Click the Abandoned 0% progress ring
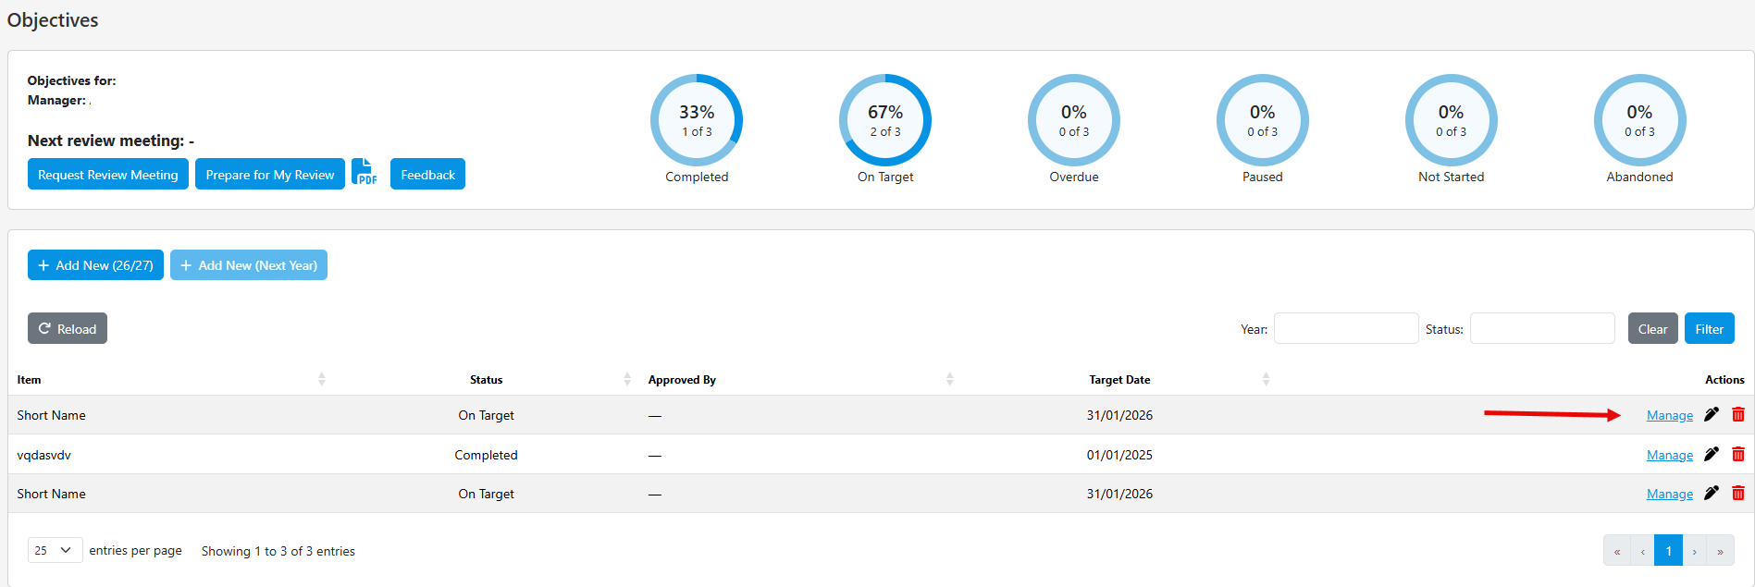The height and width of the screenshot is (587, 1755). pyautogui.click(x=1640, y=120)
